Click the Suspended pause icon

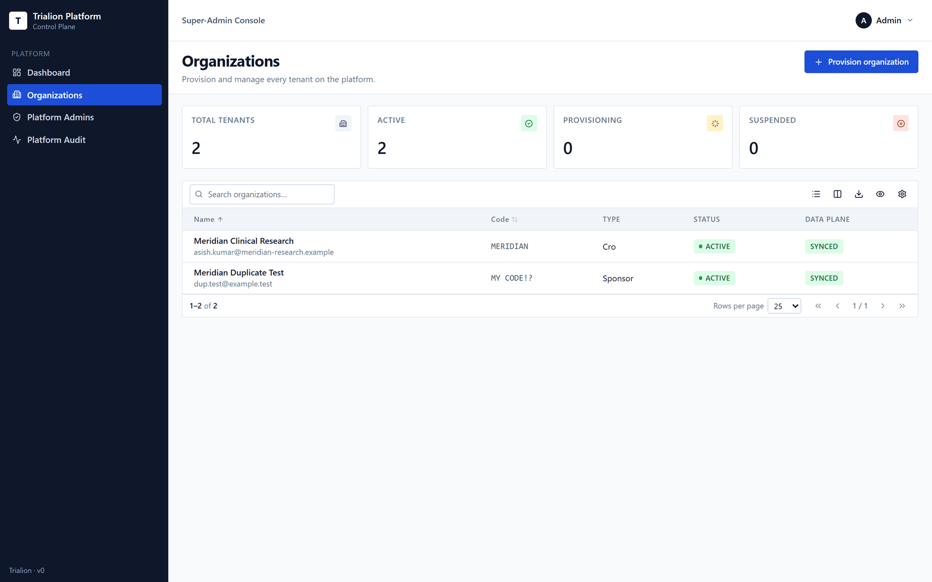[901, 124]
